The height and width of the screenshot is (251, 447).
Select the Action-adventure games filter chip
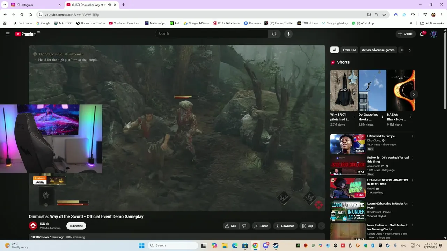click(x=378, y=50)
